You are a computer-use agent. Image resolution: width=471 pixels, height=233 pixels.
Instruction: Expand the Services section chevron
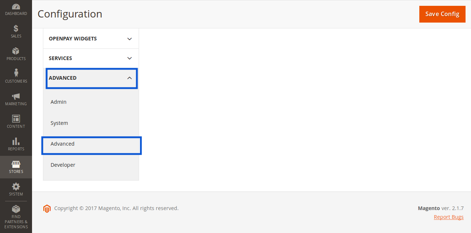129,58
